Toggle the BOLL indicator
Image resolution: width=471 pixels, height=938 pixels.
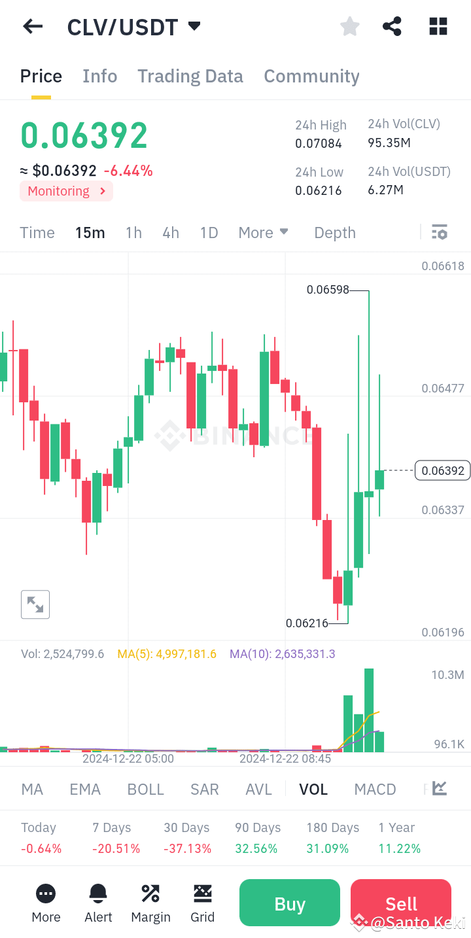click(x=145, y=789)
